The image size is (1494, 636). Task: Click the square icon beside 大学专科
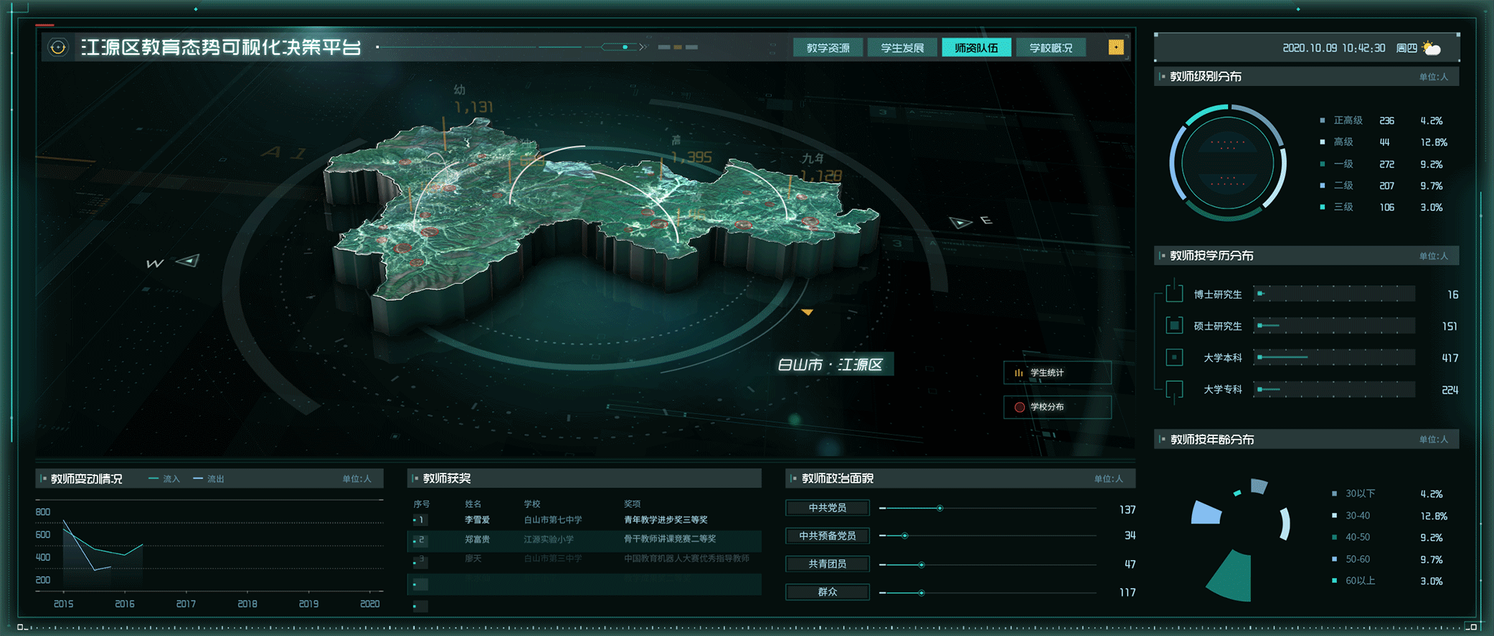coord(1174,390)
